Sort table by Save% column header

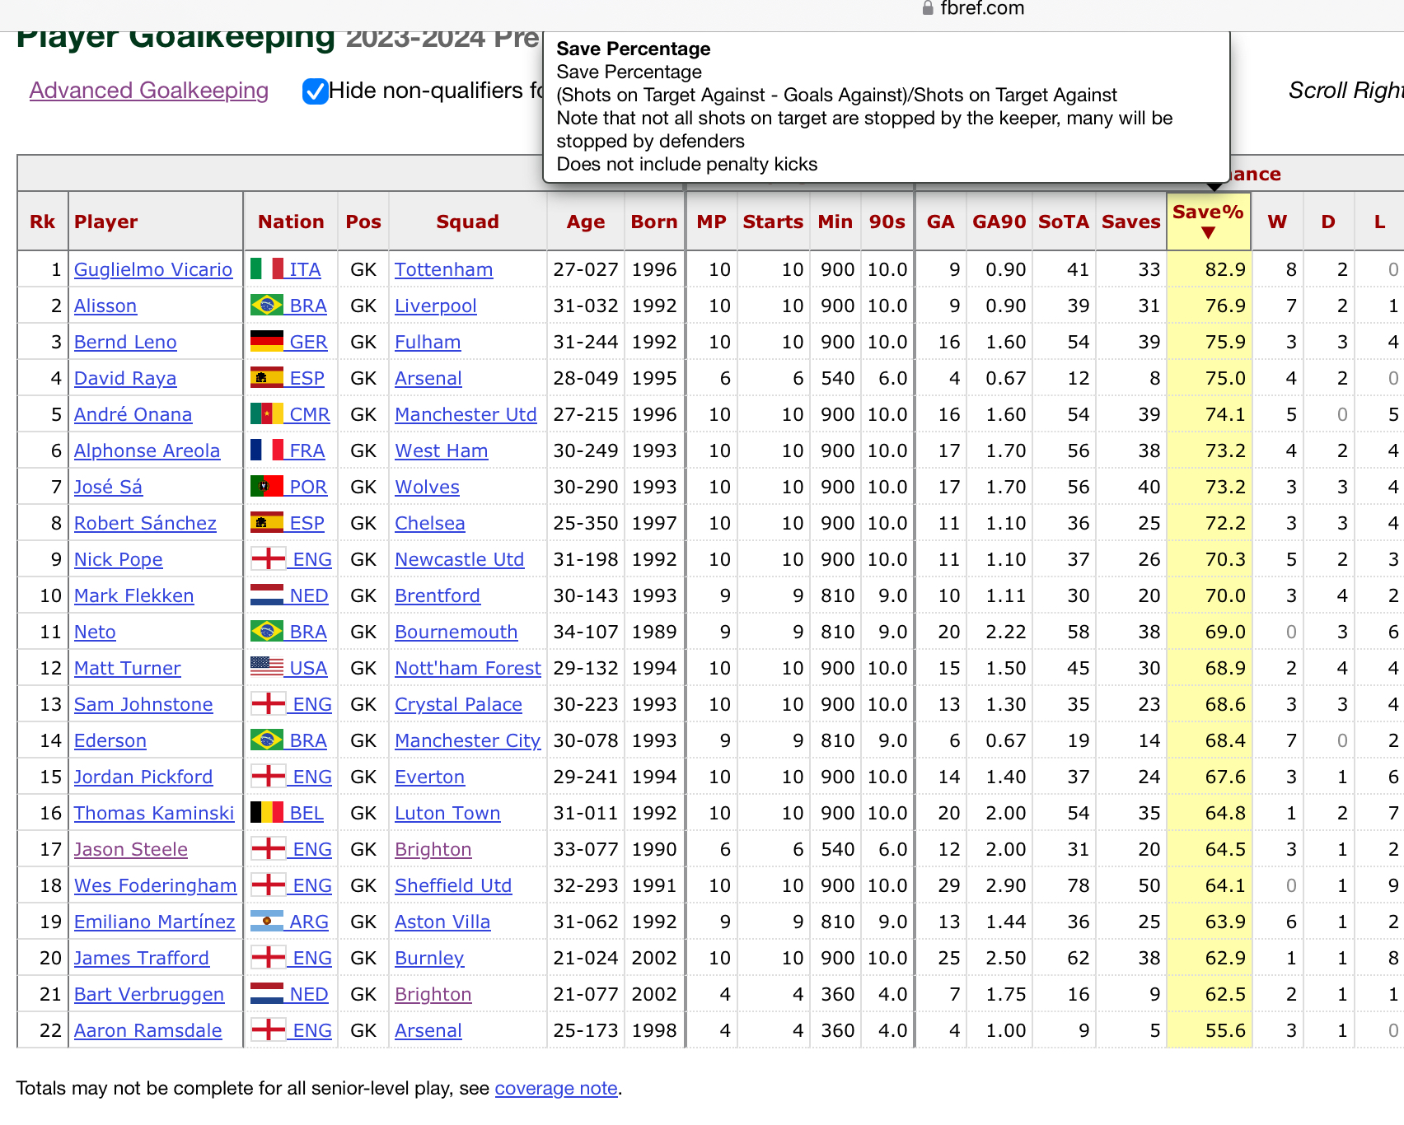tap(1208, 221)
